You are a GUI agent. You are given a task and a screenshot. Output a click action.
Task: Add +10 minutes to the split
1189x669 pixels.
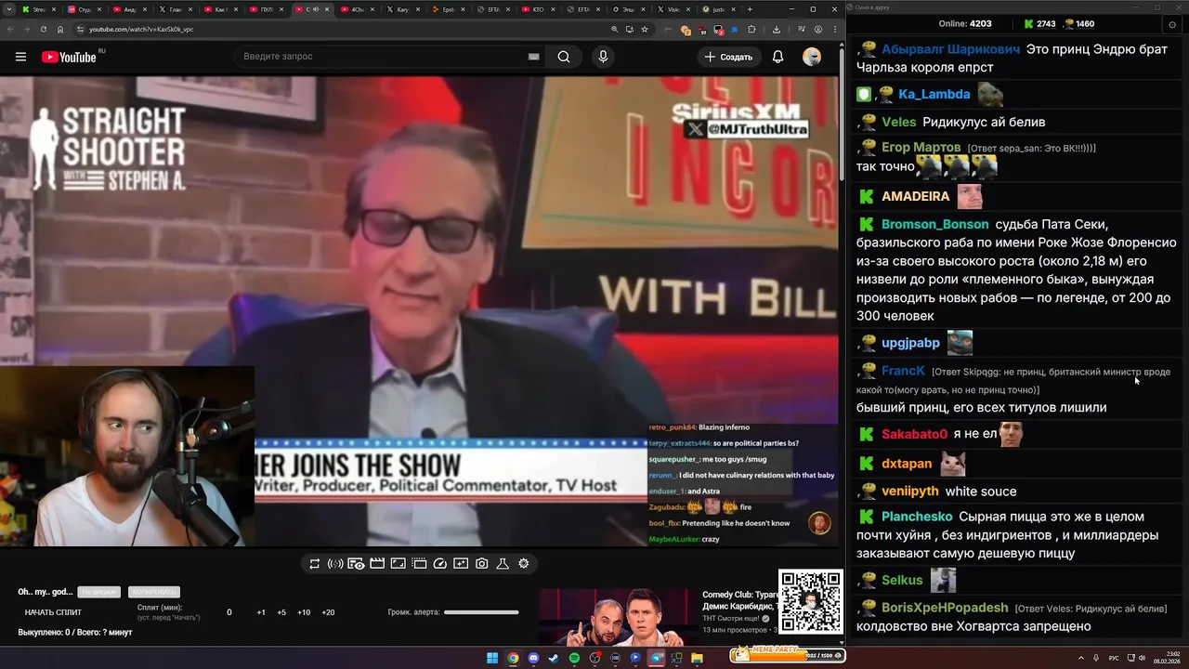tap(304, 612)
